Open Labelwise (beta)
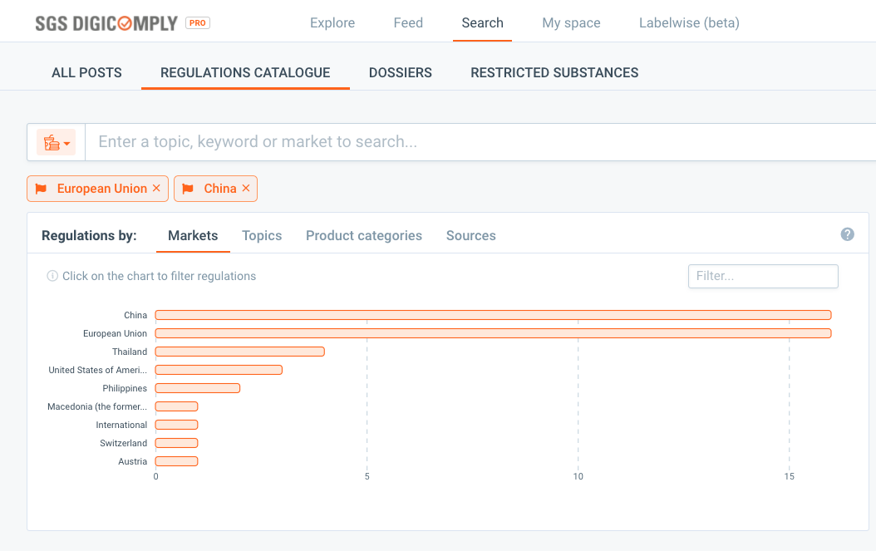This screenshot has height=551, width=876. point(689,23)
